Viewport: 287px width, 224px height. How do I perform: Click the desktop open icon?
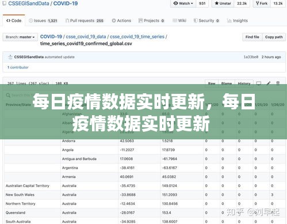tap(259, 83)
